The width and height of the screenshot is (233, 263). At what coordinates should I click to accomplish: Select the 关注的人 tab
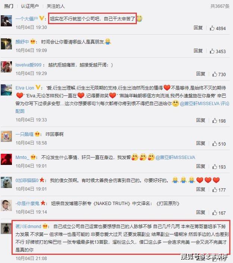tap(56, 6)
